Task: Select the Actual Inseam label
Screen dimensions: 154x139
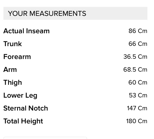Action: [x=26, y=31]
